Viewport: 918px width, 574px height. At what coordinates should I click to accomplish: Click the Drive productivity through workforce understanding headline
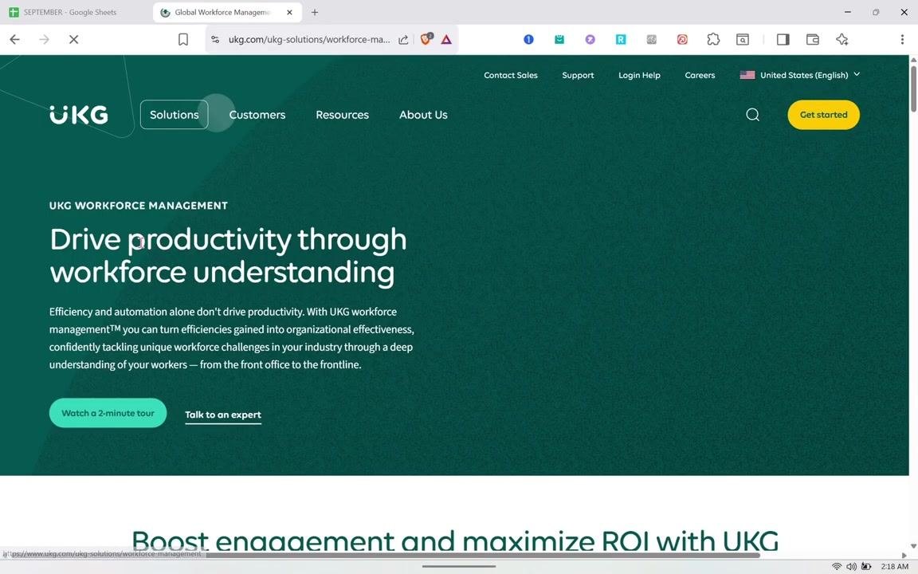coord(228,255)
